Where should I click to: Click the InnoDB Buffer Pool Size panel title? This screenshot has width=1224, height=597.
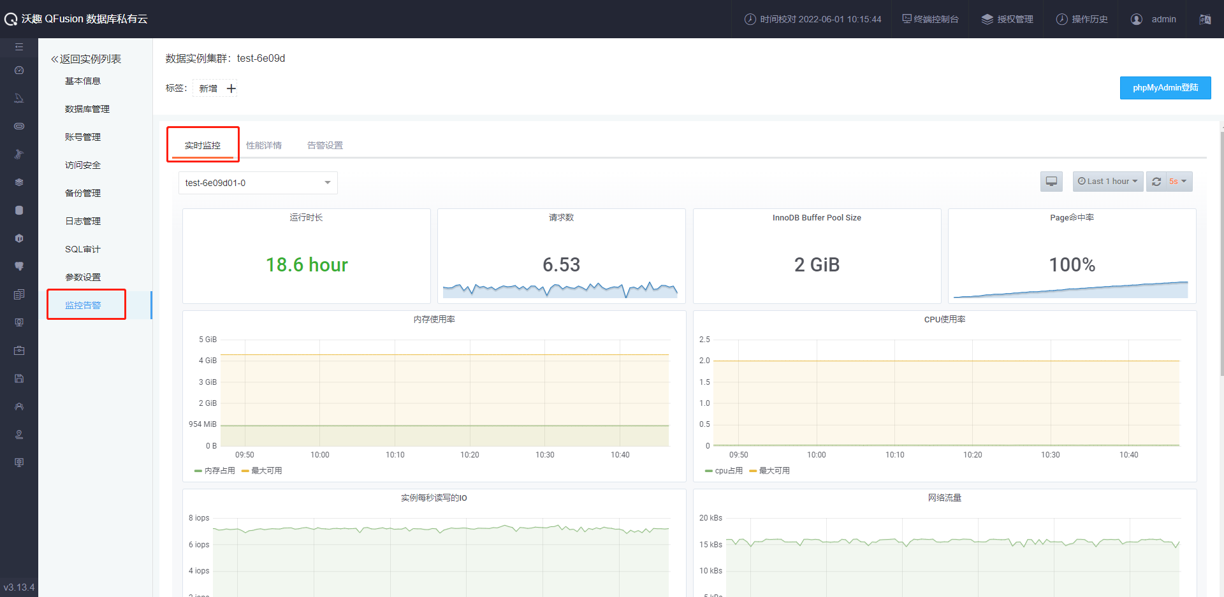coord(817,217)
